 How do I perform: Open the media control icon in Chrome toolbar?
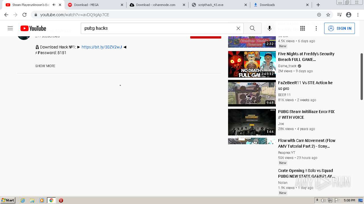[339, 15]
